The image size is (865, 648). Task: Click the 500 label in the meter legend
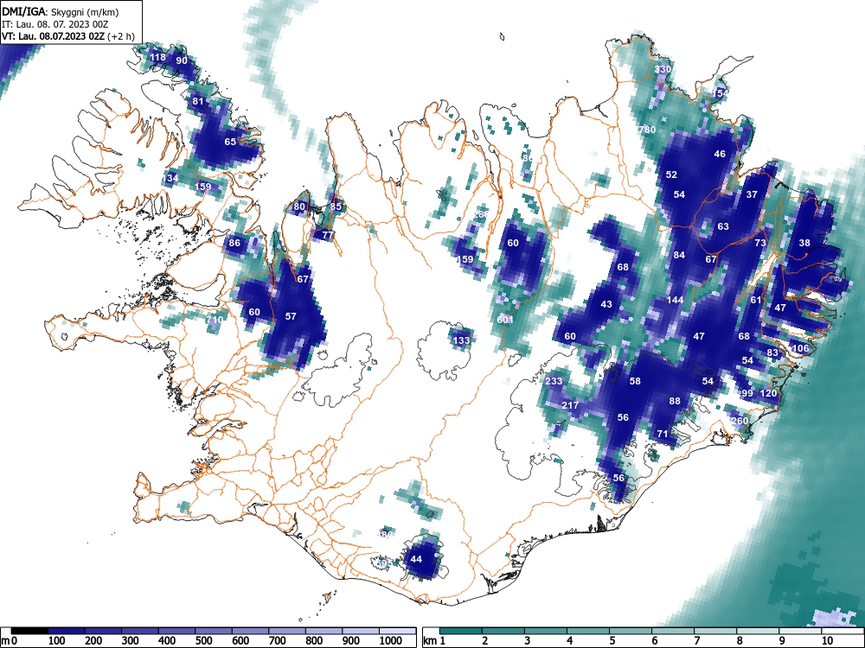pos(203,641)
